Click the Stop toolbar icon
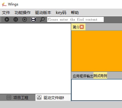Viewport: 122px width, 108px height. 25,19
